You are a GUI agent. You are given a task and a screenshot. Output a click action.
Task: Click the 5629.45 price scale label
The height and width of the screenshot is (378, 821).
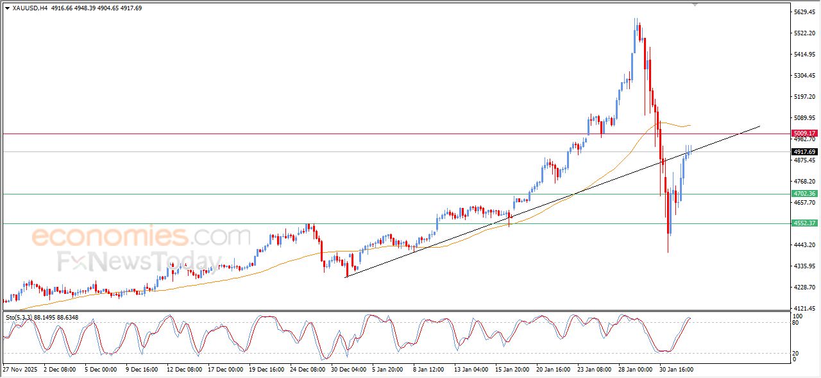pos(803,12)
